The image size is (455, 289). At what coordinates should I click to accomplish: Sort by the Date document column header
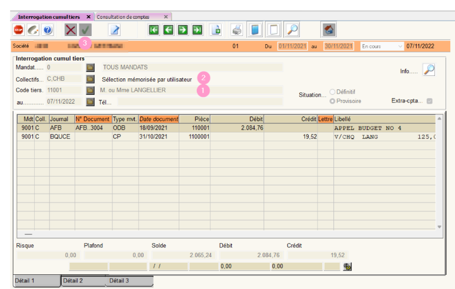(159, 119)
